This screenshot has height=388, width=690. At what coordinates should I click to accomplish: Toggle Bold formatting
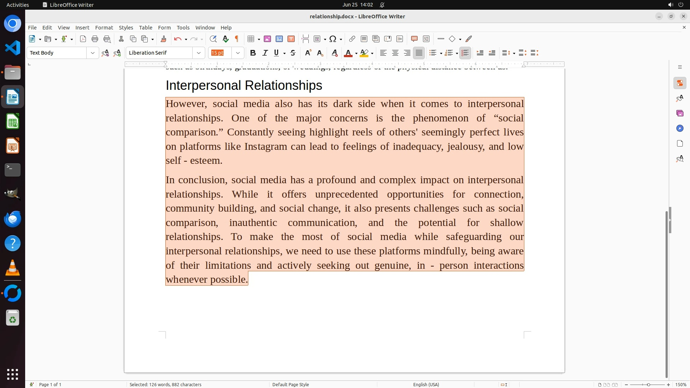[x=253, y=53]
